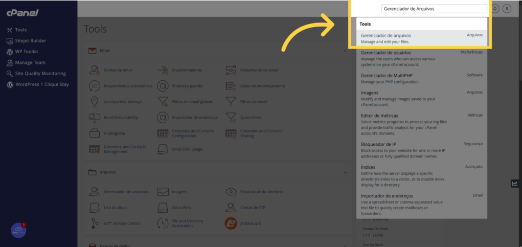Click the Git Version Control icon
This screenshot has height=247, width=522.
click(x=95, y=223)
